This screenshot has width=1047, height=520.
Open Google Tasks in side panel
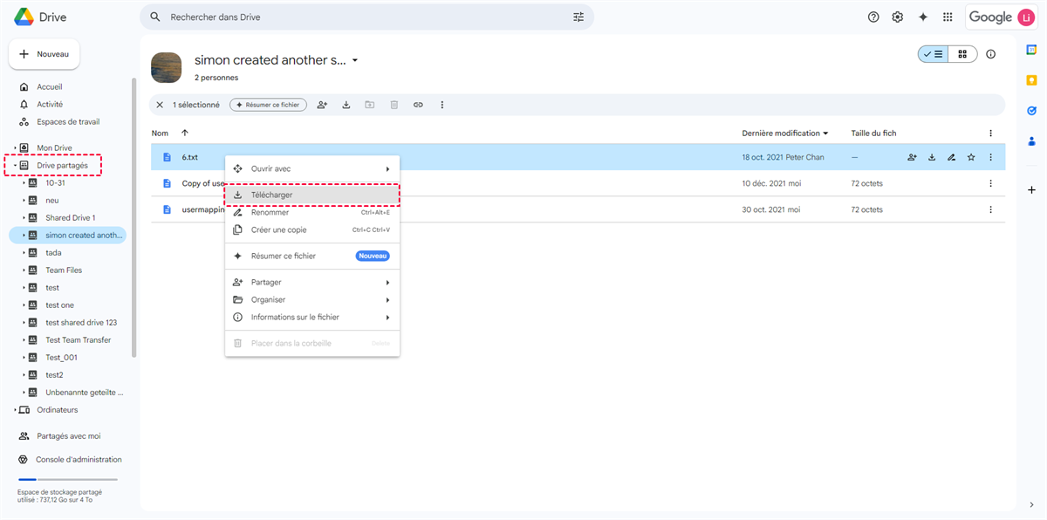click(x=1031, y=111)
